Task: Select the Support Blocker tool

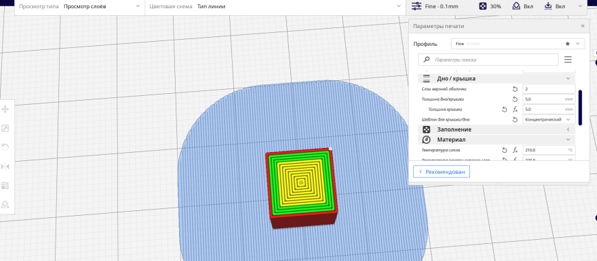Action: click(5, 204)
